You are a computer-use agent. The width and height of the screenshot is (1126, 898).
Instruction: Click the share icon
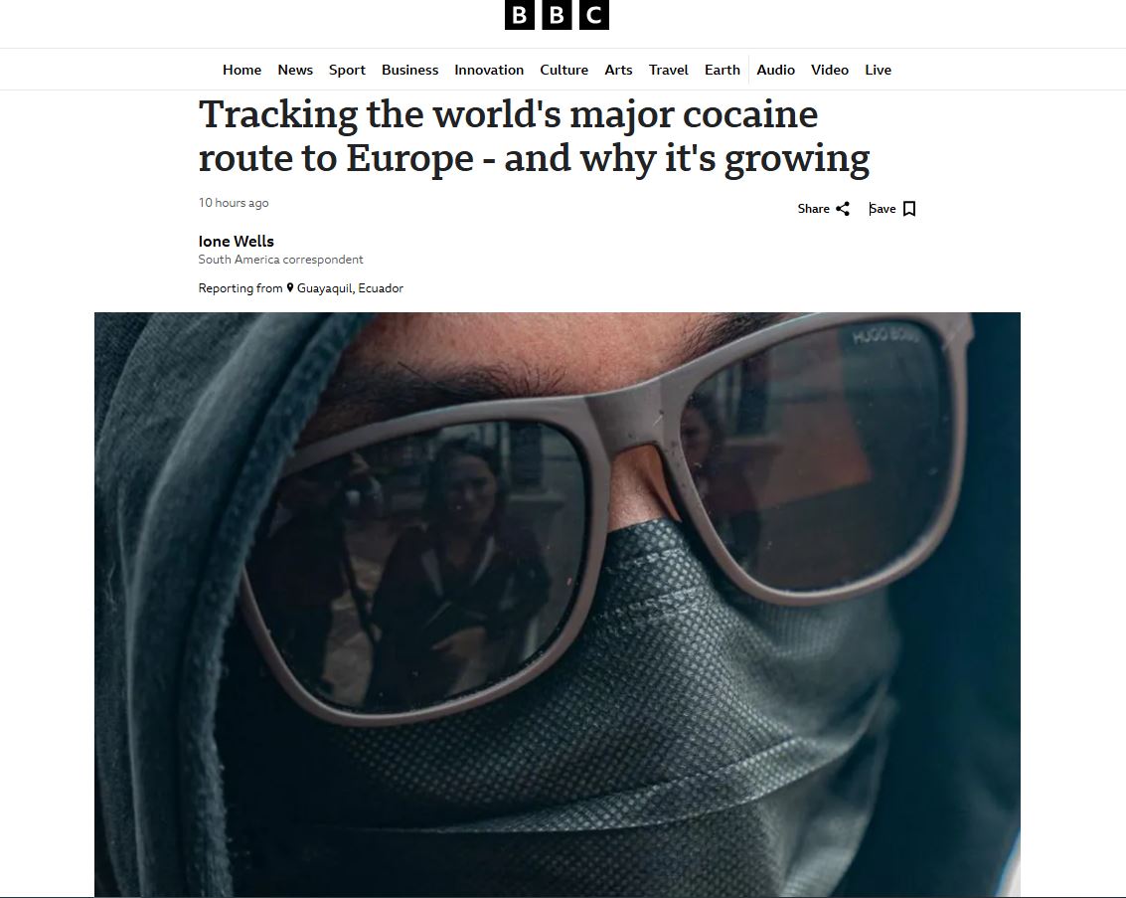coord(843,209)
